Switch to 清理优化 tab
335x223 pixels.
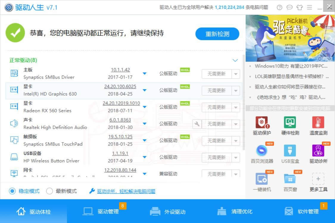point(235,211)
